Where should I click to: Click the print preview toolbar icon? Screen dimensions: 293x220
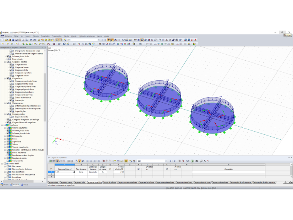tap(27, 40)
